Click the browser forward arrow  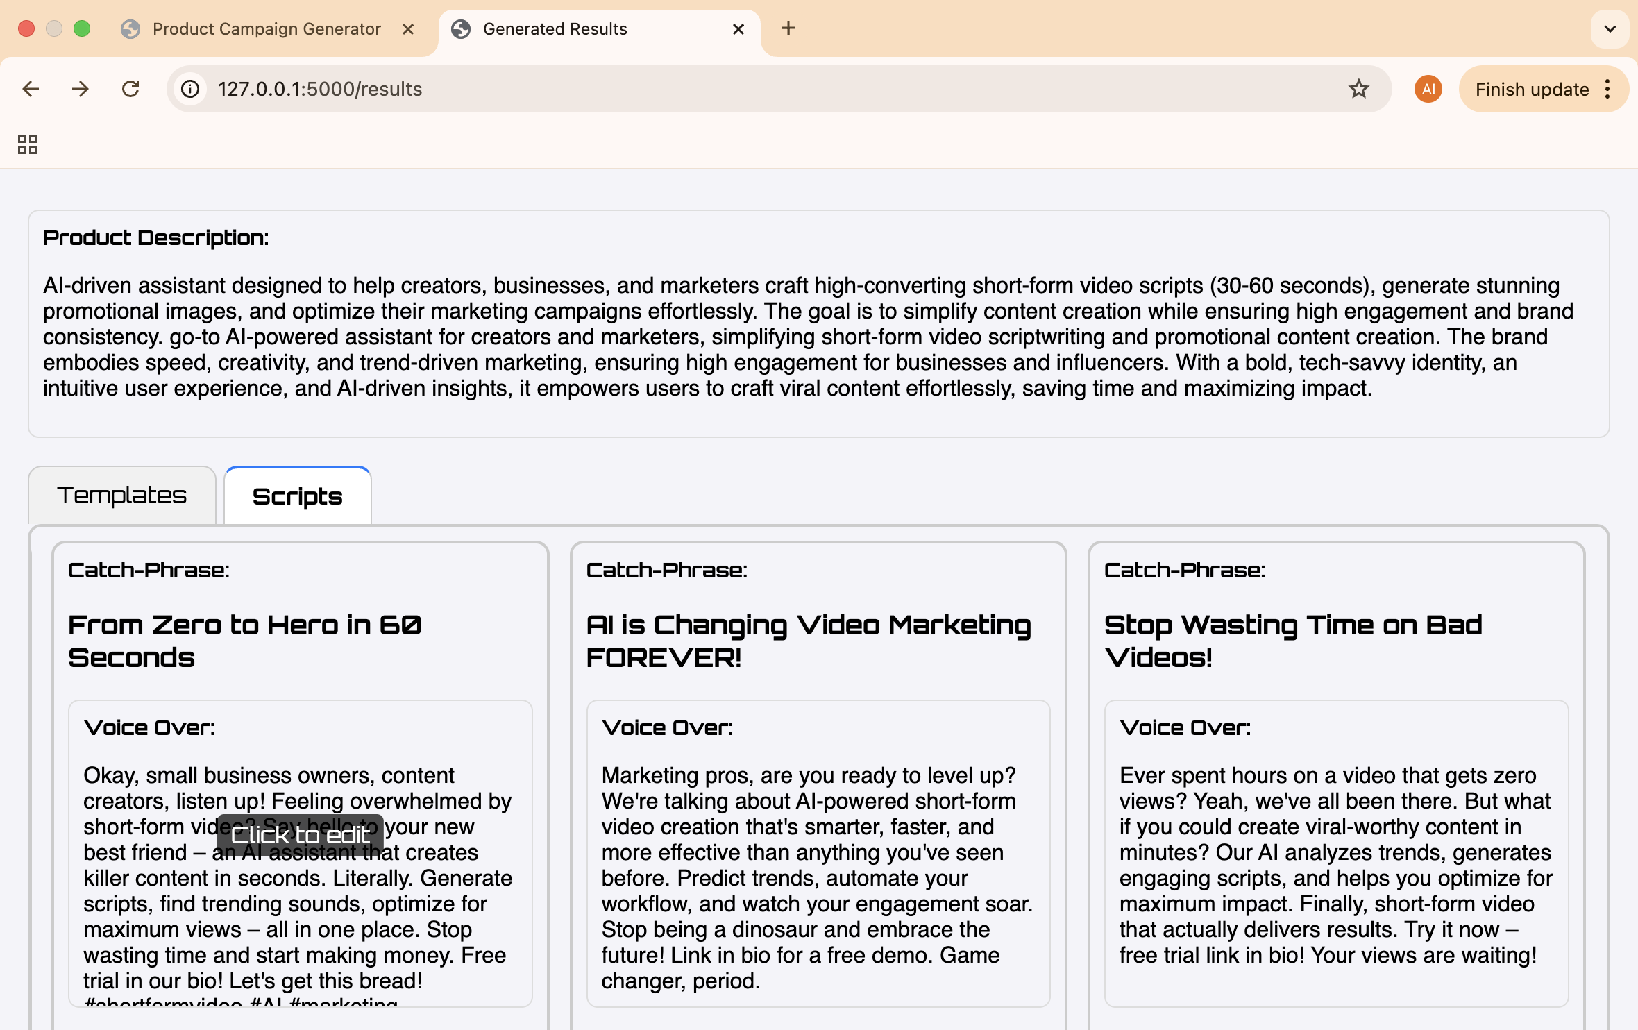coord(81,89)
